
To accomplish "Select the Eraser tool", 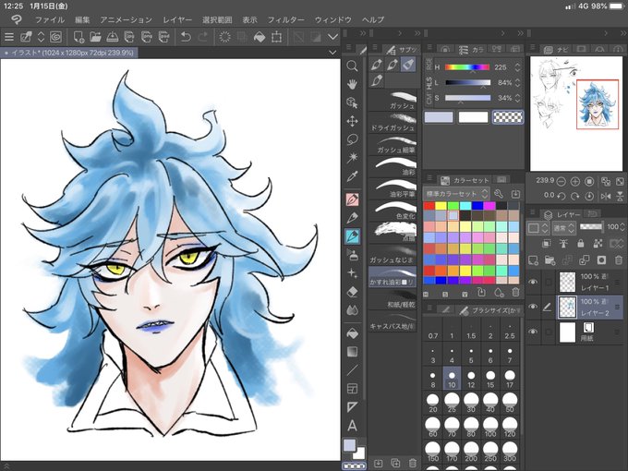I will tap(352, 292).
